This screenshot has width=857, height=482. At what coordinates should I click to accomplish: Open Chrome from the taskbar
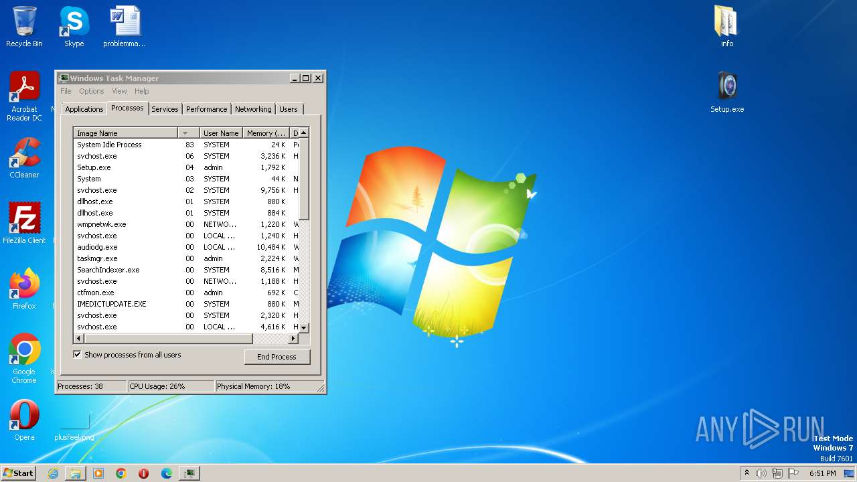[x=121, y=473]
